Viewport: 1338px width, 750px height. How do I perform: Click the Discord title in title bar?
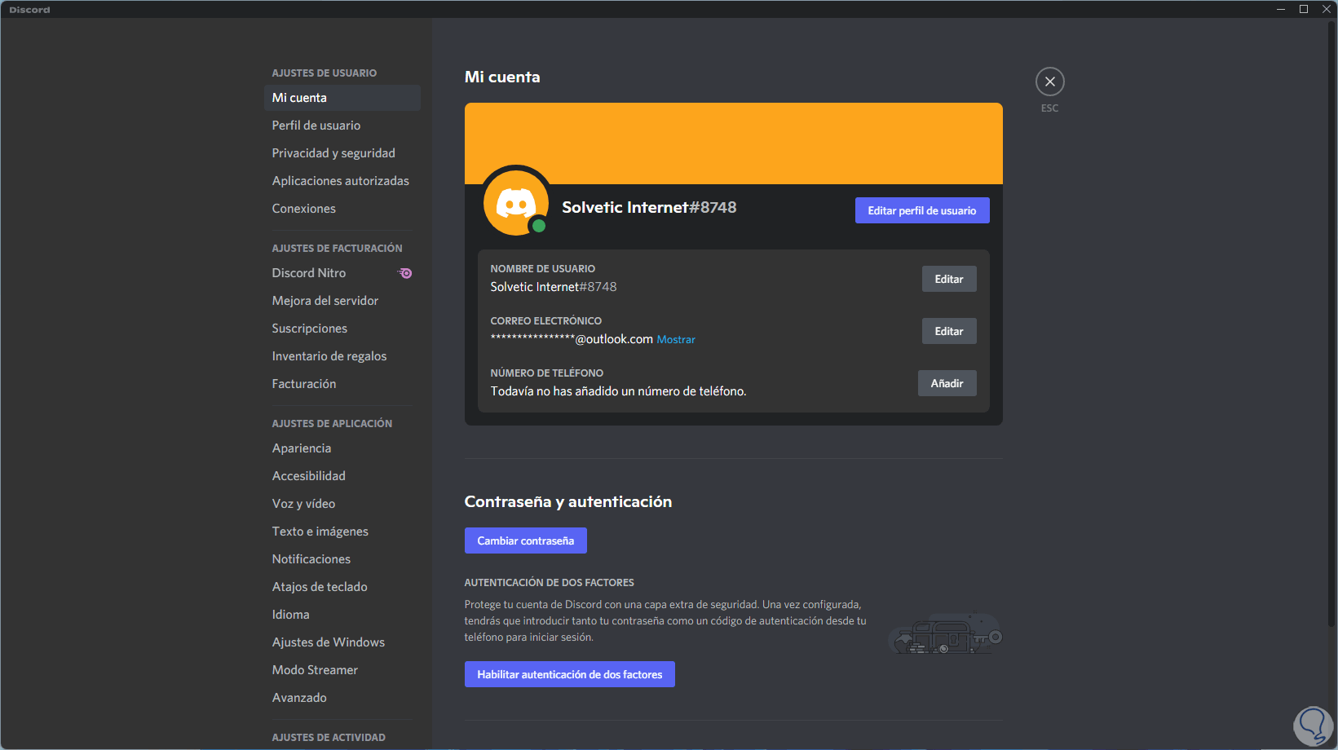[x=30, y=10]
